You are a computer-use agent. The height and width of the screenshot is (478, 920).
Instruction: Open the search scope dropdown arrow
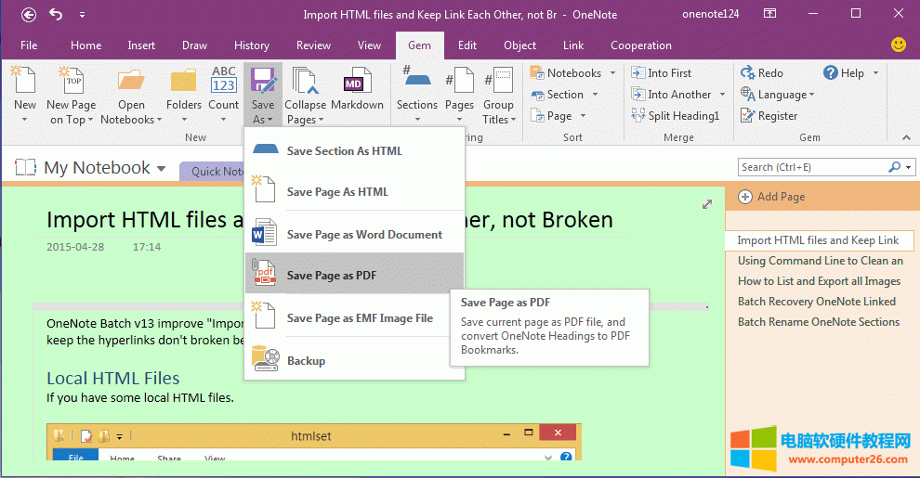pos(908,168)
